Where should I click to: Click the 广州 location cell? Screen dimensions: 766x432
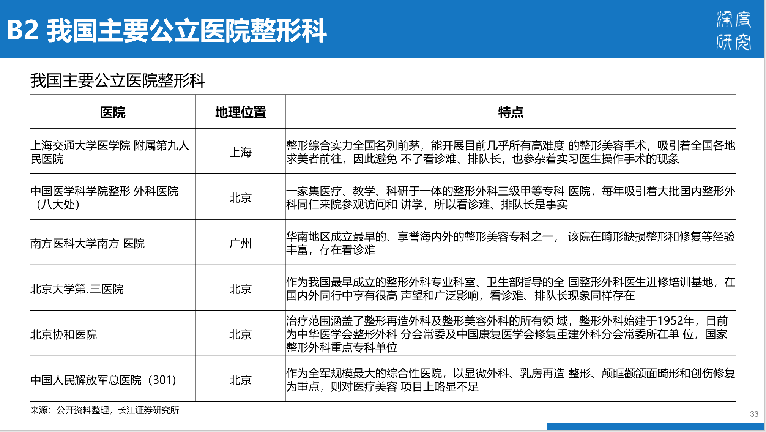[240, 243]
